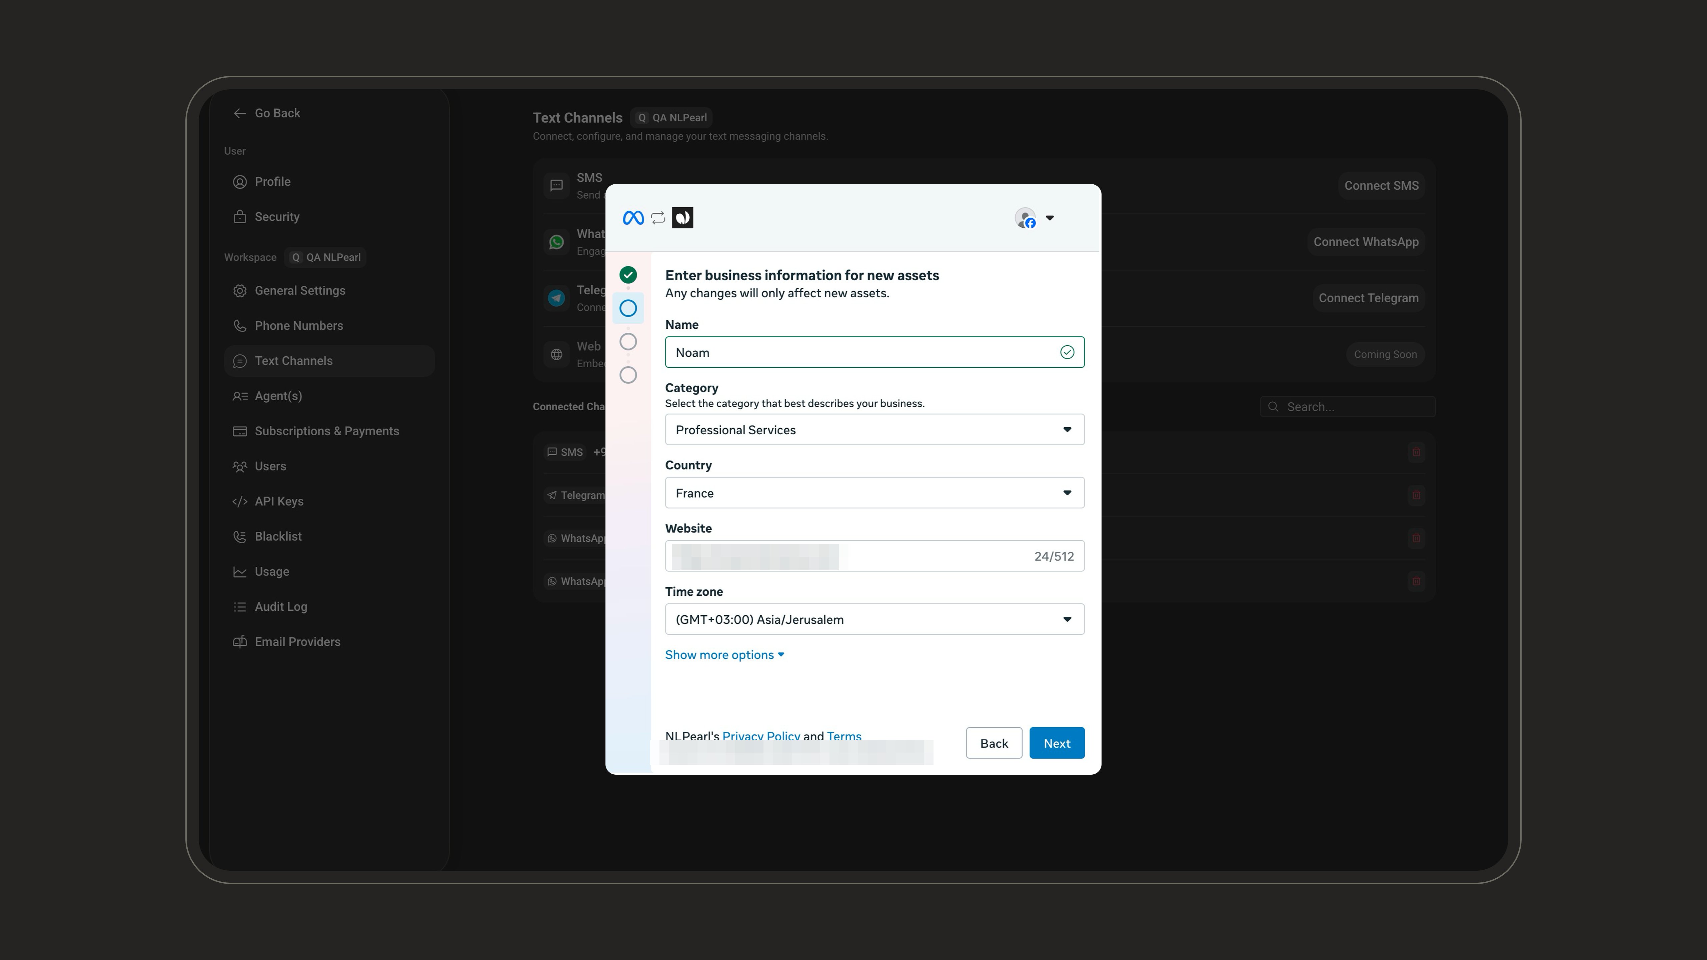The image size is (1707, 960).
Task: Click the Blacklist phone icon
Action: [240, 537]
